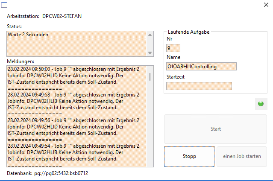
Task: Click the 'einen Job starten' button
Action: click(242, 156)
